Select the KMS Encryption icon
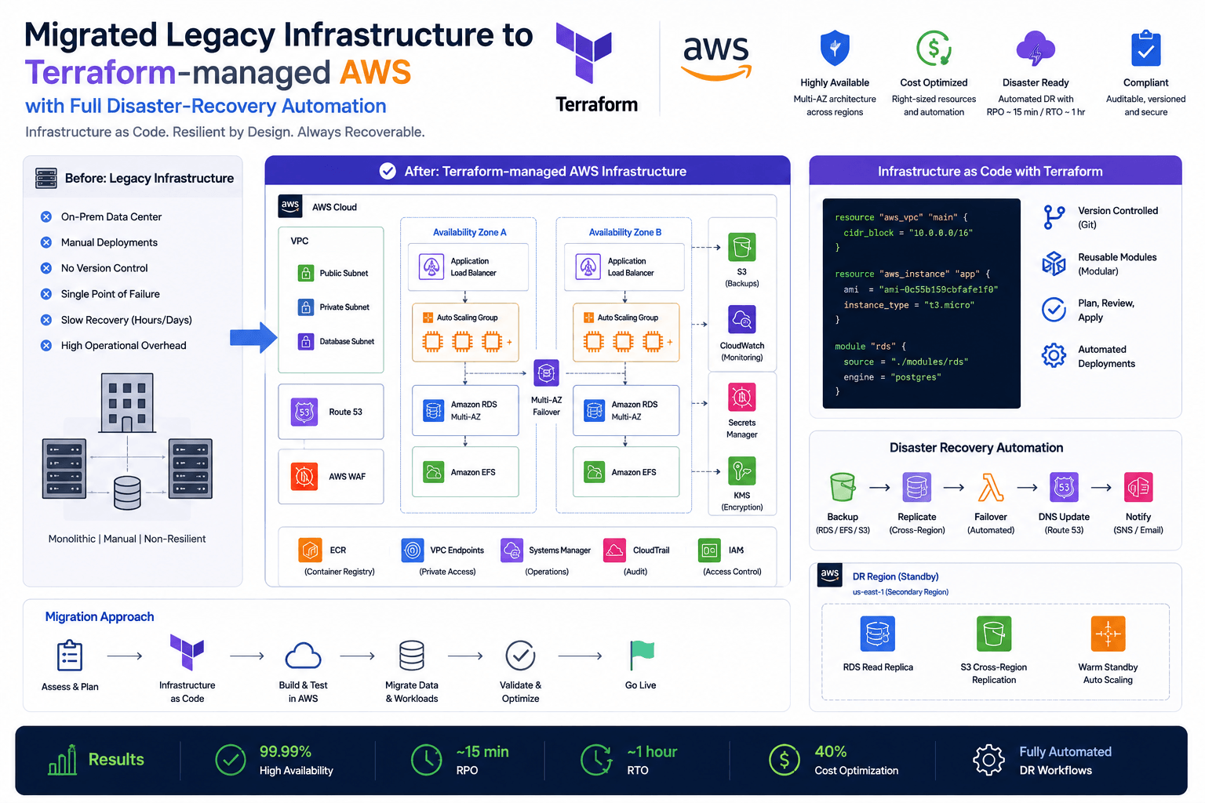The height and width of the screenshot is (803, 1205). (x=741, y=471)
